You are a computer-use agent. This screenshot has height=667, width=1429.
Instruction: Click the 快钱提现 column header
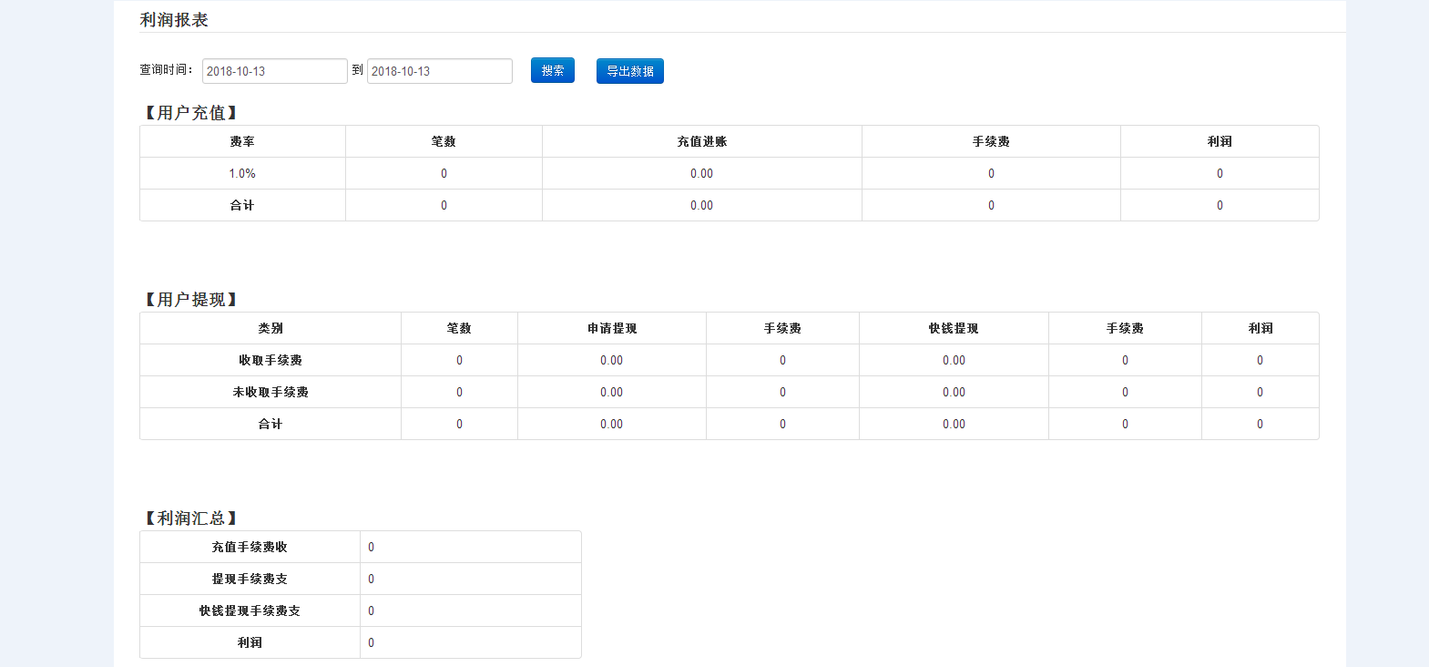954,328
